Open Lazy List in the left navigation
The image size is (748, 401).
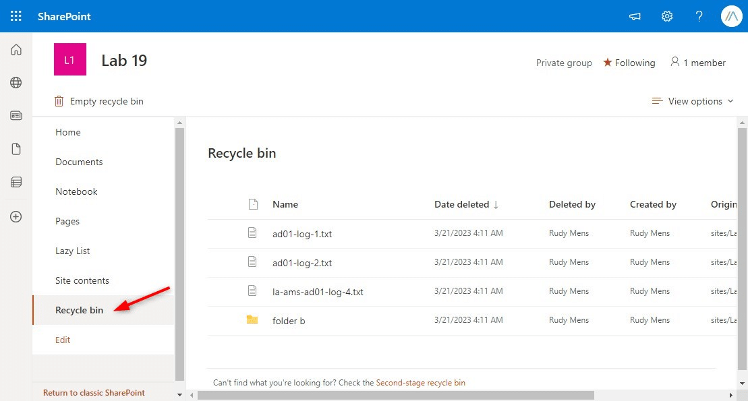pyautogui.click(x=73, y=251)
